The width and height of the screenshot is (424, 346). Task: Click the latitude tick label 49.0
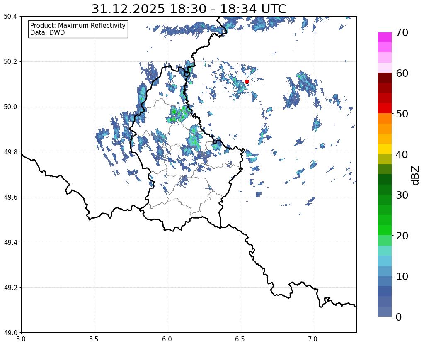tap(10, 333)
